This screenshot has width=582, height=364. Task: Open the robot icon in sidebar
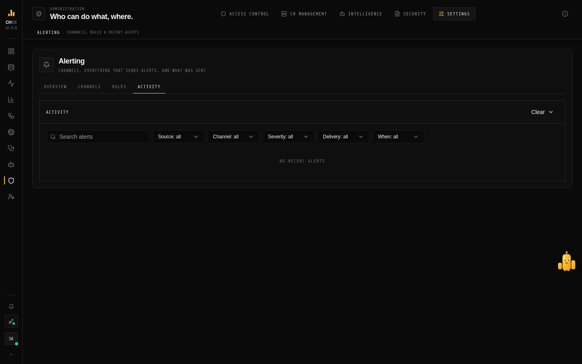click(11, 165)
